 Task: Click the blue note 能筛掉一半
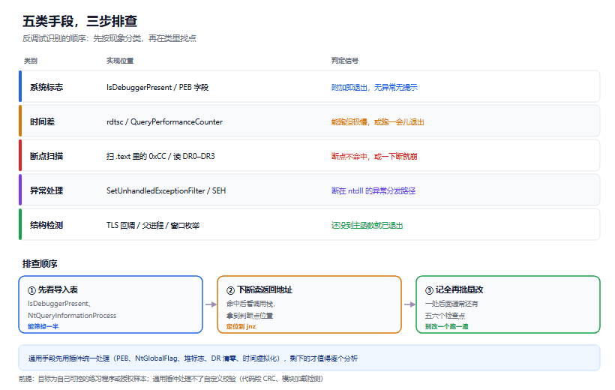[43, 326]
